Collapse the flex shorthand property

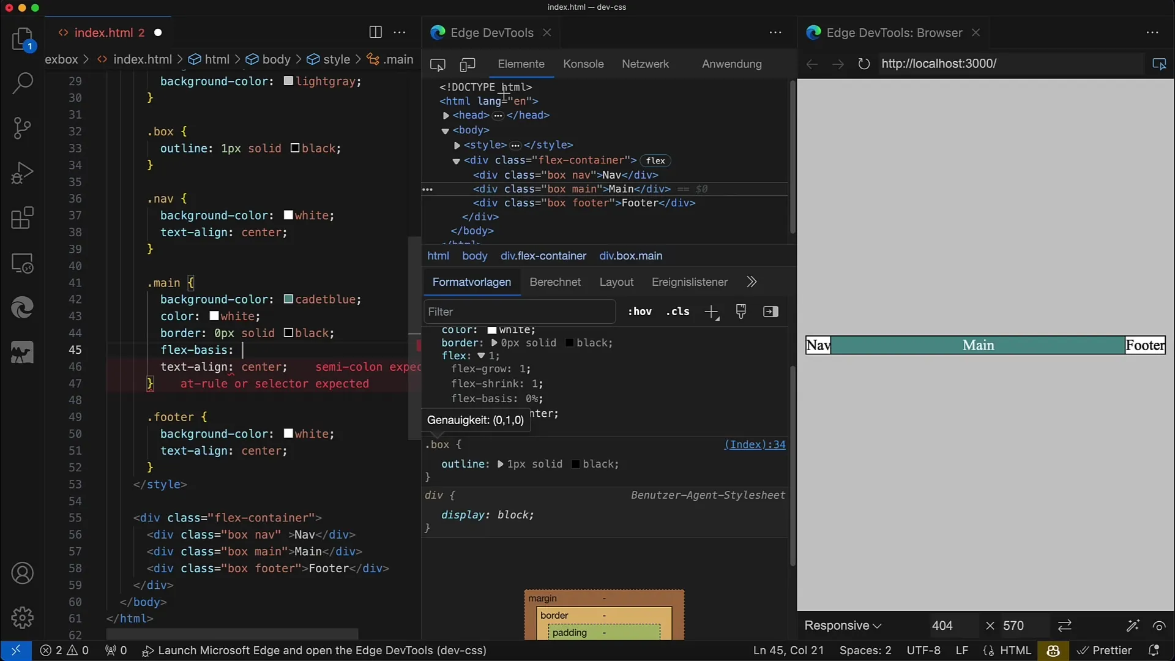[481, 356]
